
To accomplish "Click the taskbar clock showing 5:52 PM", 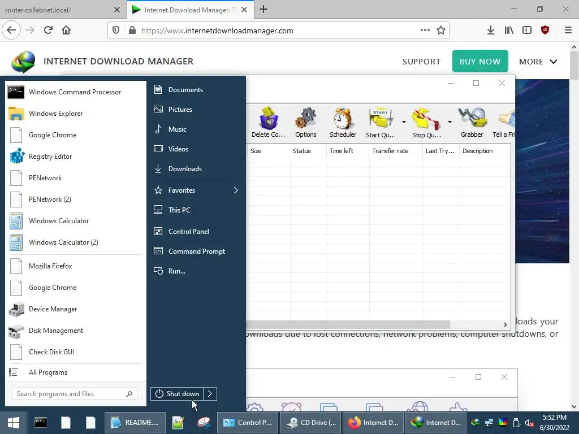I will [x=554, y=423].
